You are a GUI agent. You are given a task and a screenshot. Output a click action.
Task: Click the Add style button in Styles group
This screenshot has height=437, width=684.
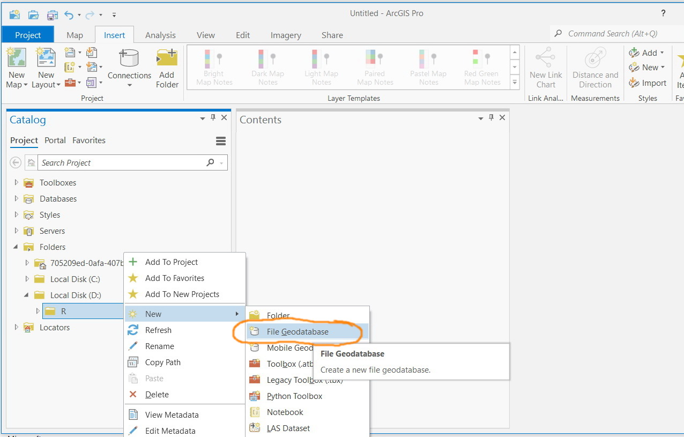pos(646,53)
